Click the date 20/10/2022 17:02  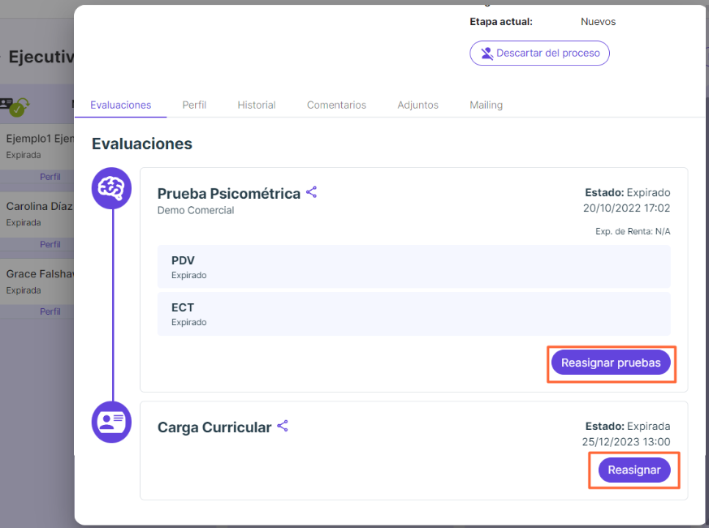click(627, 208)
